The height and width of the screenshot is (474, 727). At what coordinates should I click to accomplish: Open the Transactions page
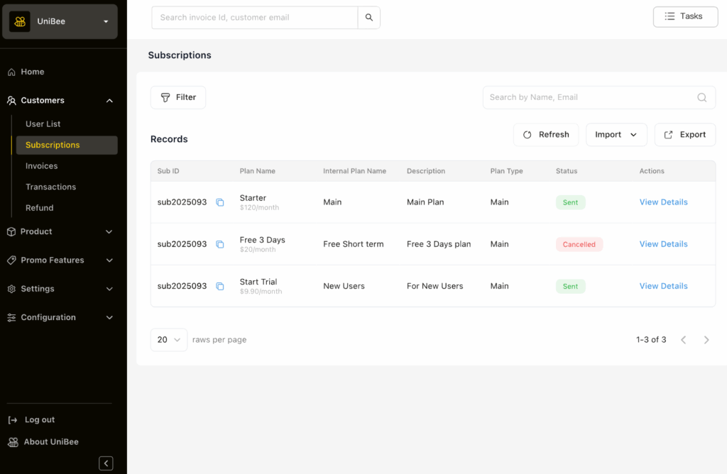point(50,187)
